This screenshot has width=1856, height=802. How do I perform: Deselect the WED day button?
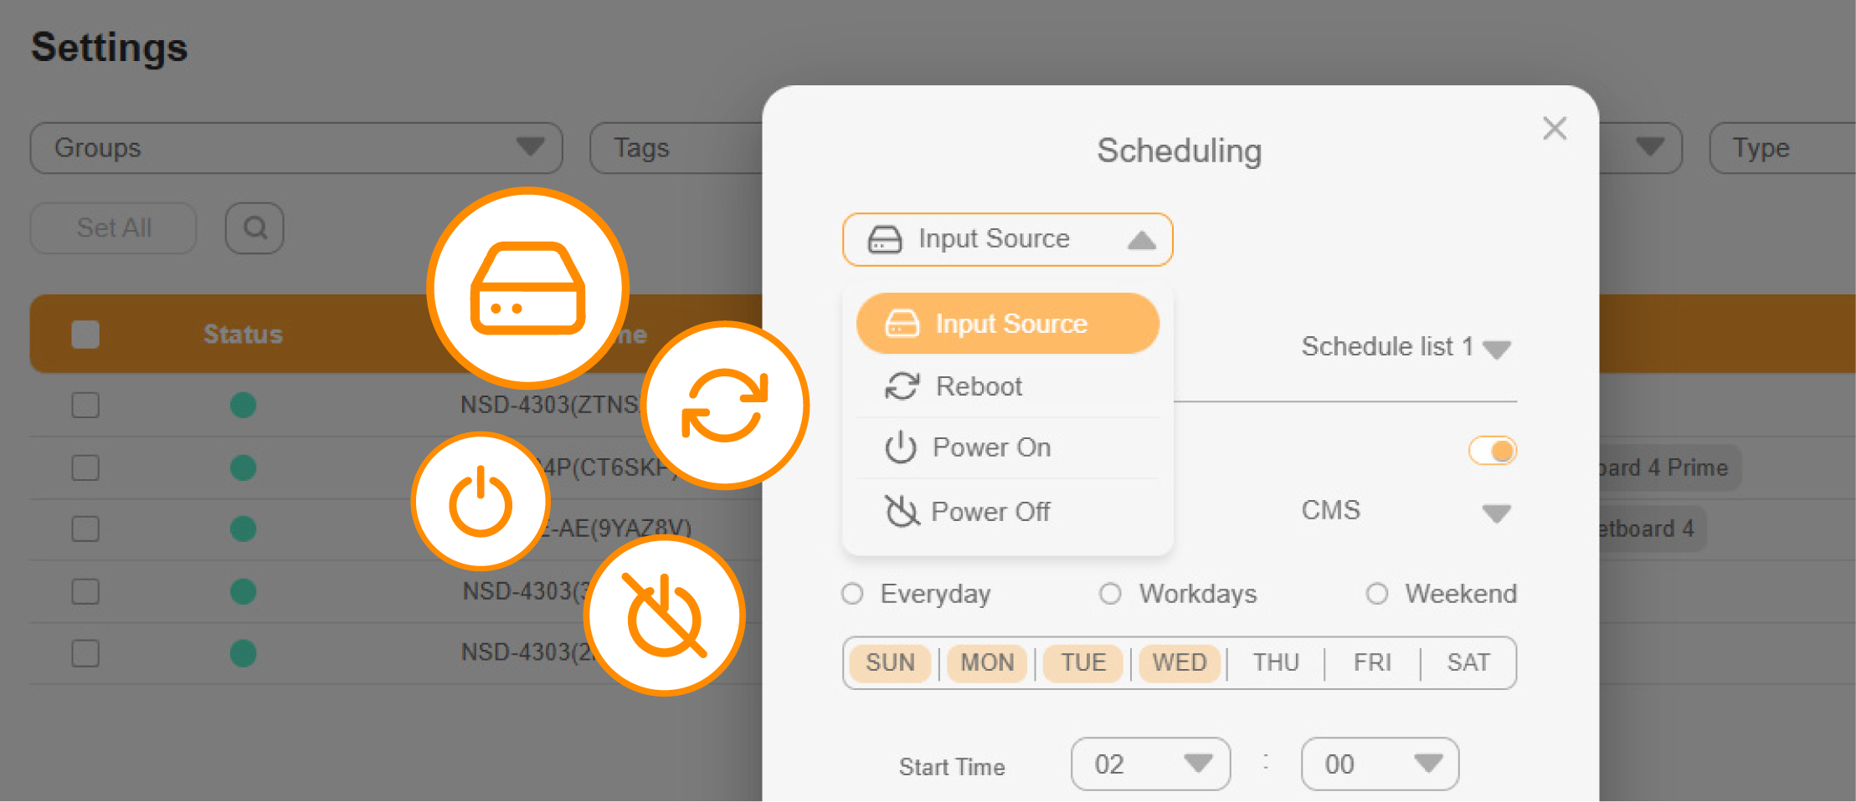pyautogui.click(x=1179, y=662)
